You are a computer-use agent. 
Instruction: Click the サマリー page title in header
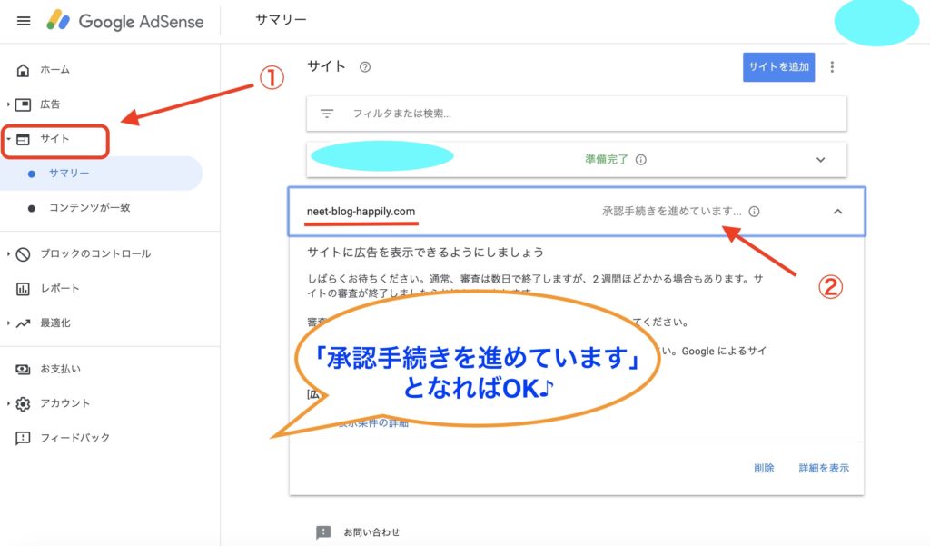[282, 20]
